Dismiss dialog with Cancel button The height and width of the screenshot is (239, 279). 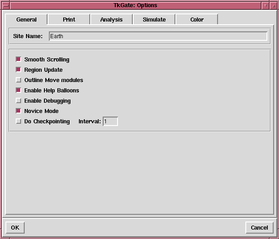click(259, 228)
